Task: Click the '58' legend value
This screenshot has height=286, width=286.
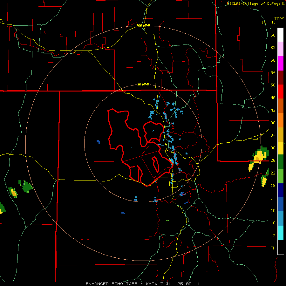Action: (x=273, y=60)
